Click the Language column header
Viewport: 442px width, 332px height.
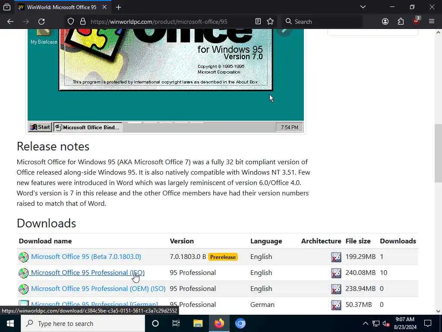(x=266, y=241)
